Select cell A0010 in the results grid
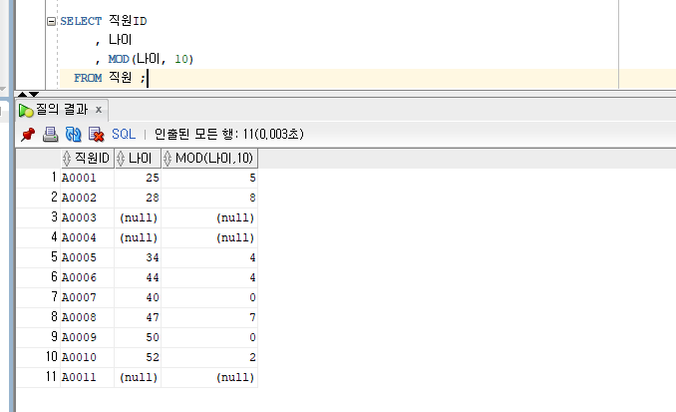 [87, 357]
